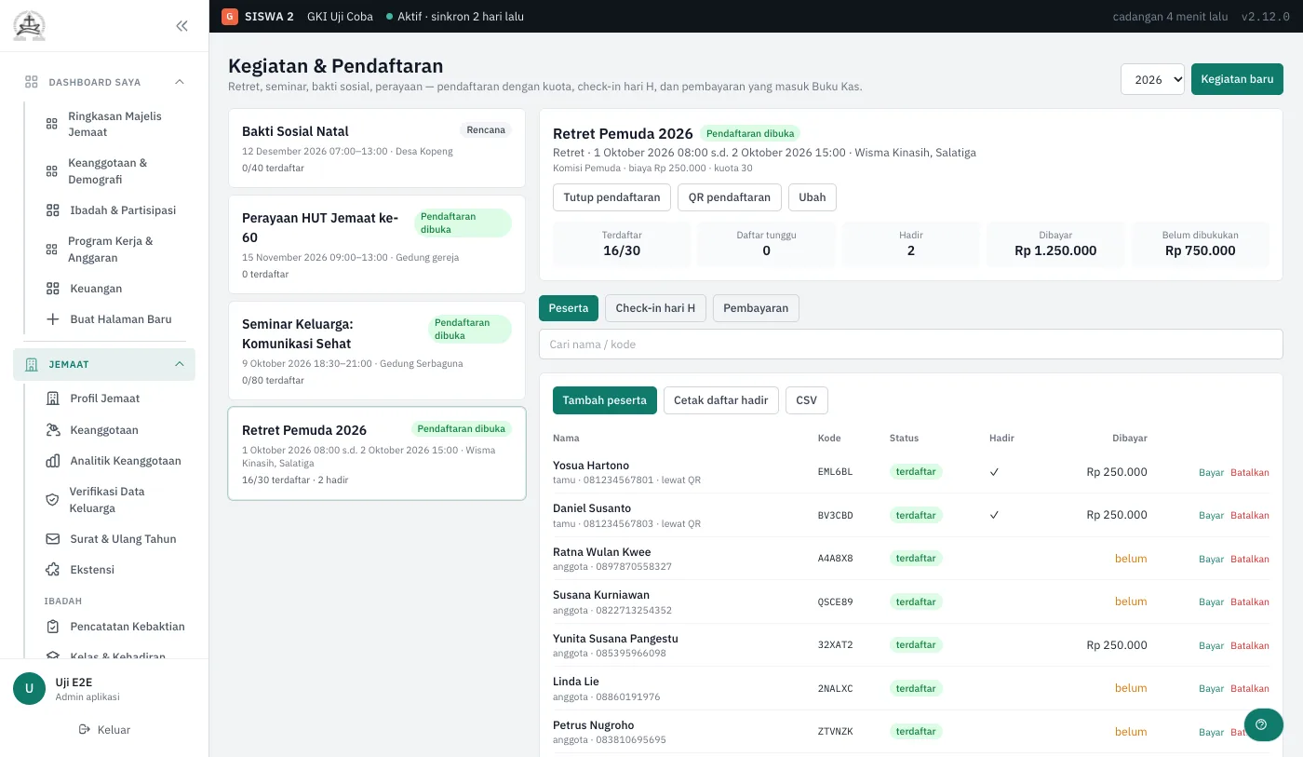Click the Ekstensi puzzle icon
Screen dimensions: 1303x757
click(x=53, y=570)
